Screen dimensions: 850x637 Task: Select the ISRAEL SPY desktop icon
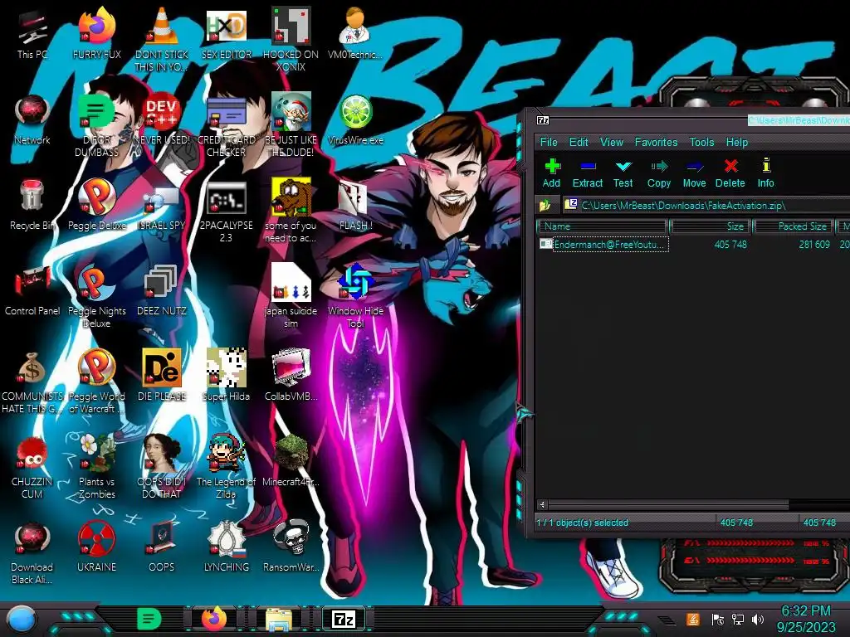tap(162, 205)
